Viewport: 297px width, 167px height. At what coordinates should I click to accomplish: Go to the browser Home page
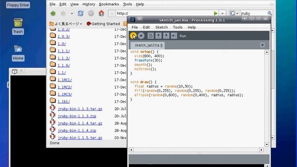click(101, 13)
